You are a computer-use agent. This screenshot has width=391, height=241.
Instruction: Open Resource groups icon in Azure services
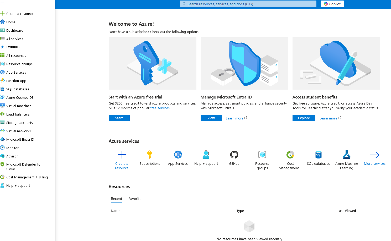coord(262,155)
